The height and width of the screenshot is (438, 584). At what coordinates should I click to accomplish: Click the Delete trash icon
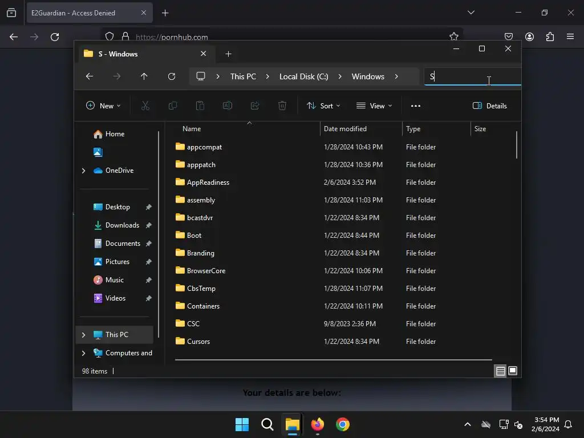tap(282, 106)
